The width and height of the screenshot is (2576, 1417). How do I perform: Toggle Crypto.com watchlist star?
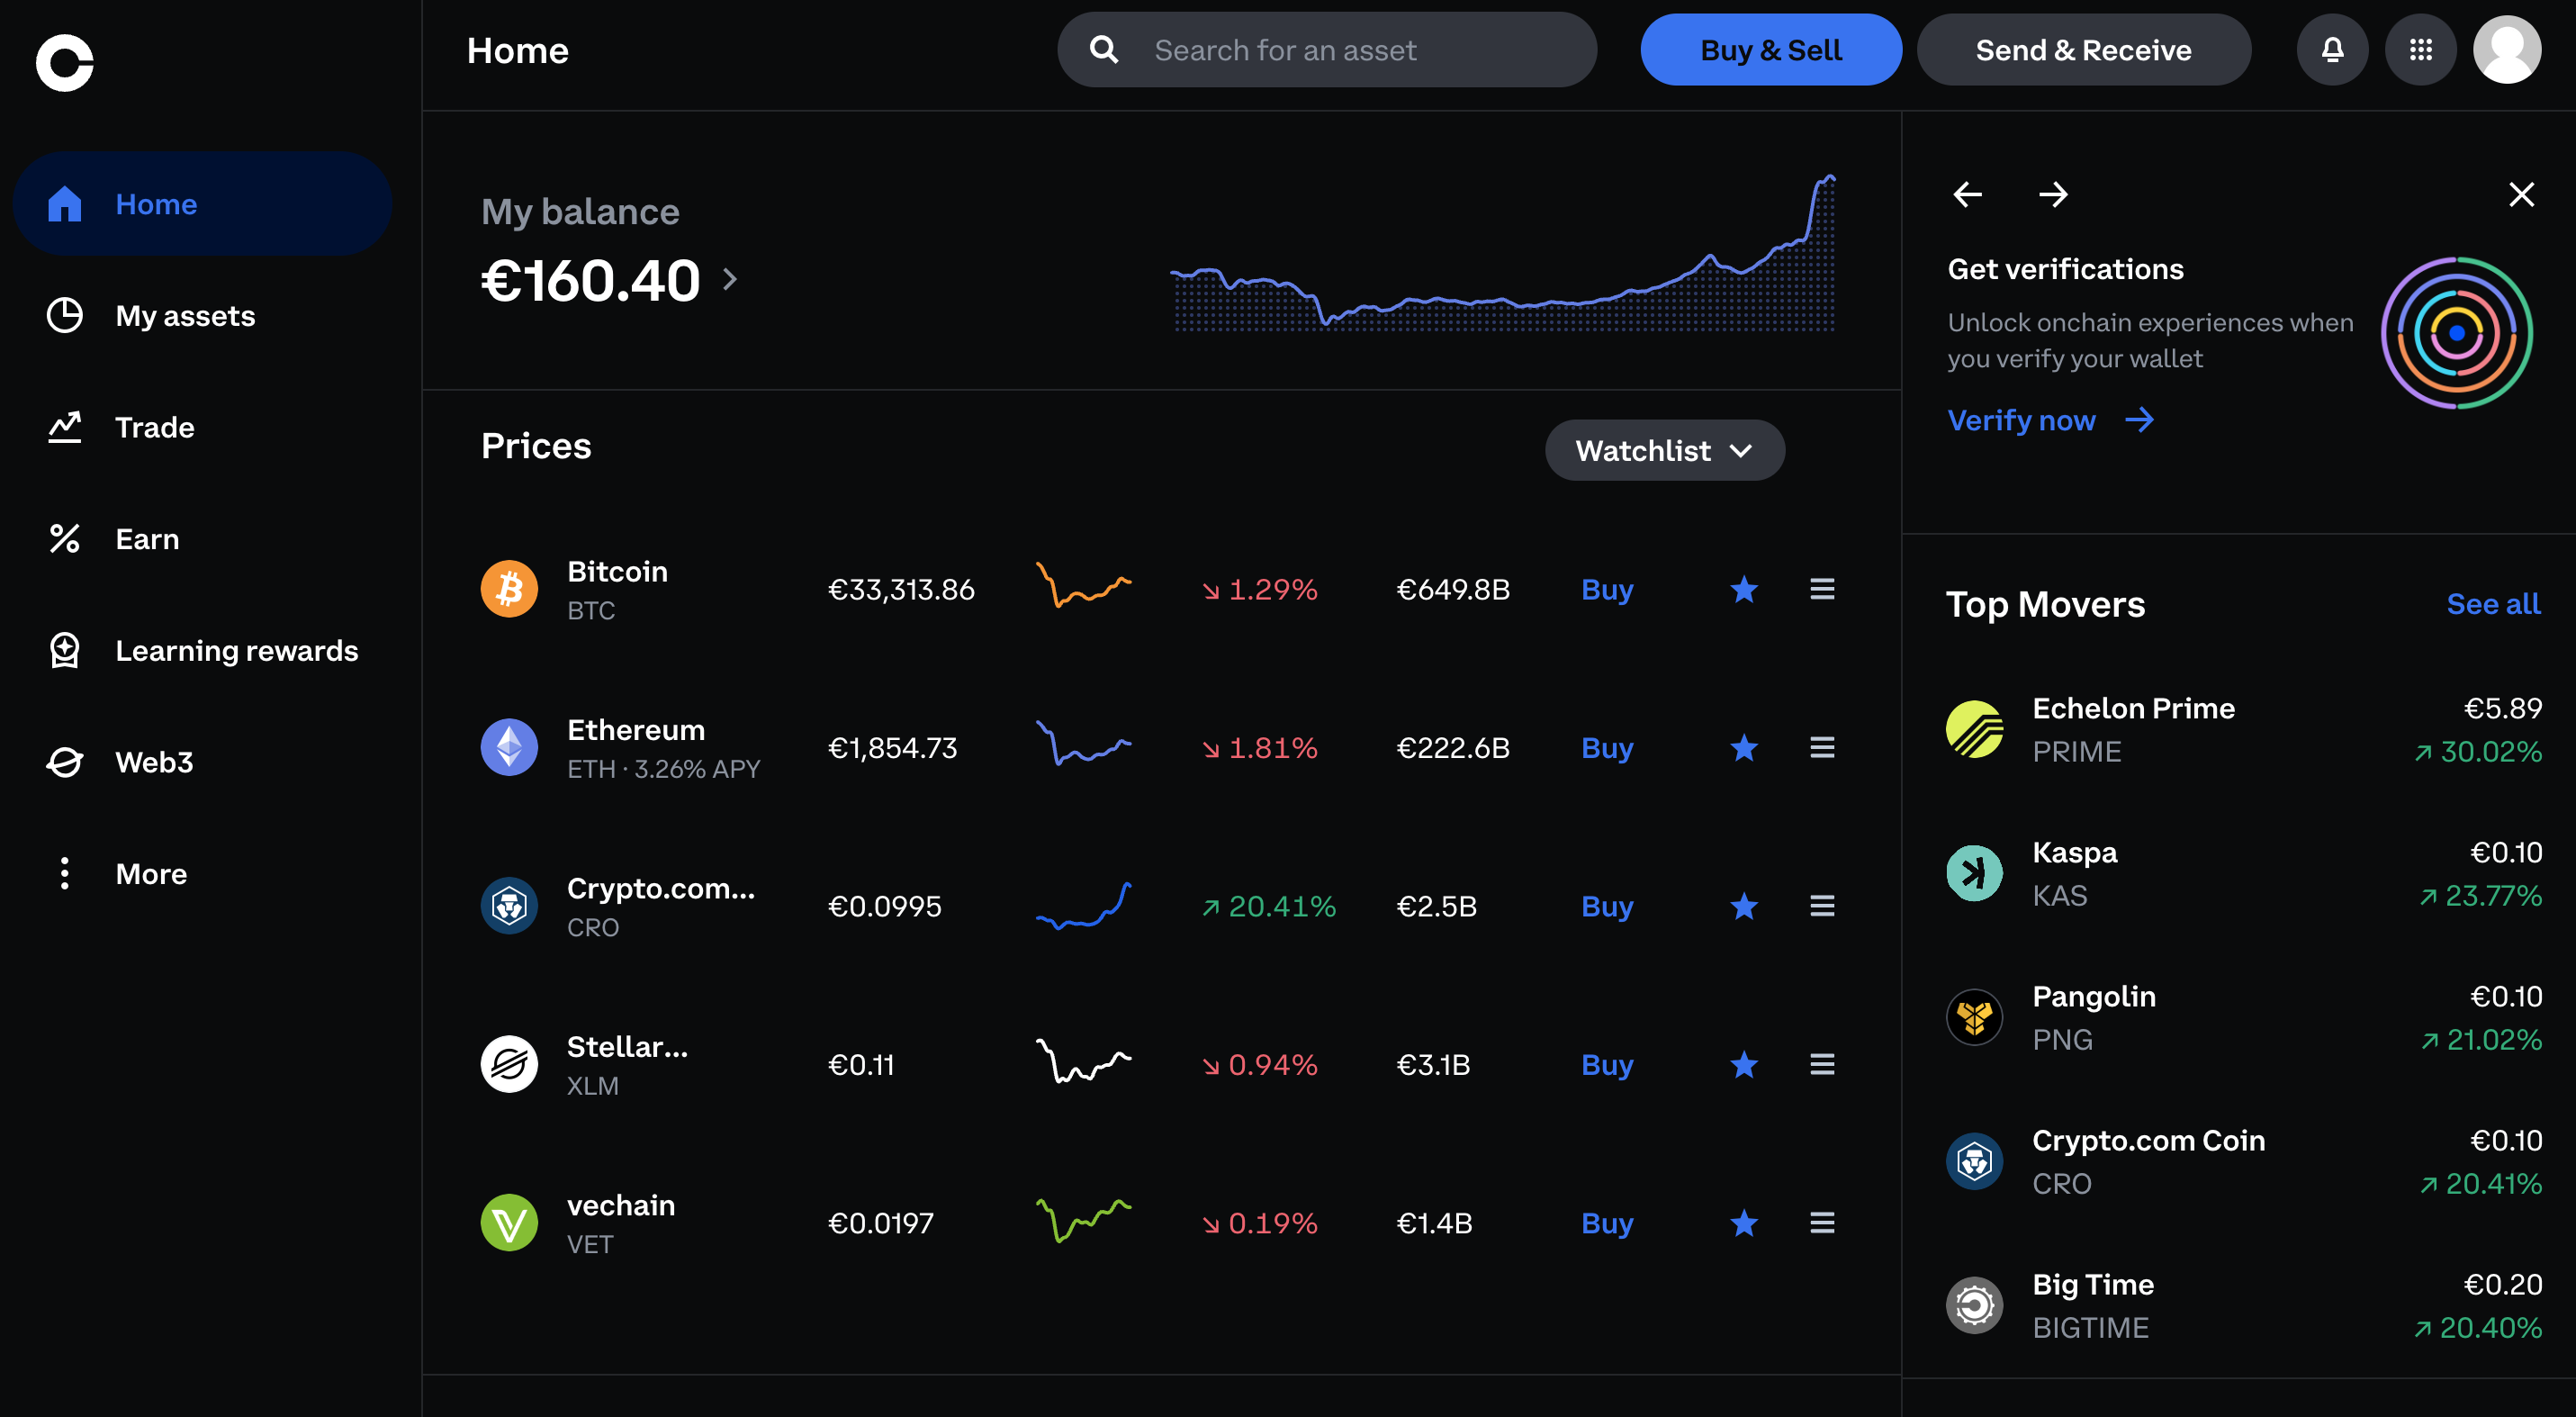pos(1744,906)
